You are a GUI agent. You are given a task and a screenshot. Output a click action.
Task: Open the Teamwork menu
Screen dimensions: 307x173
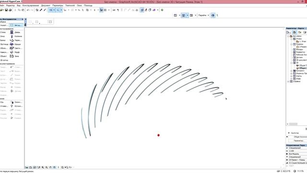pos(70,5)
